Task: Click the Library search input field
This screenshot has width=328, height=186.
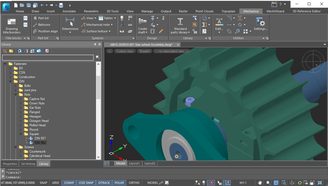Action: pyautogui.click(x=48, y=58)
